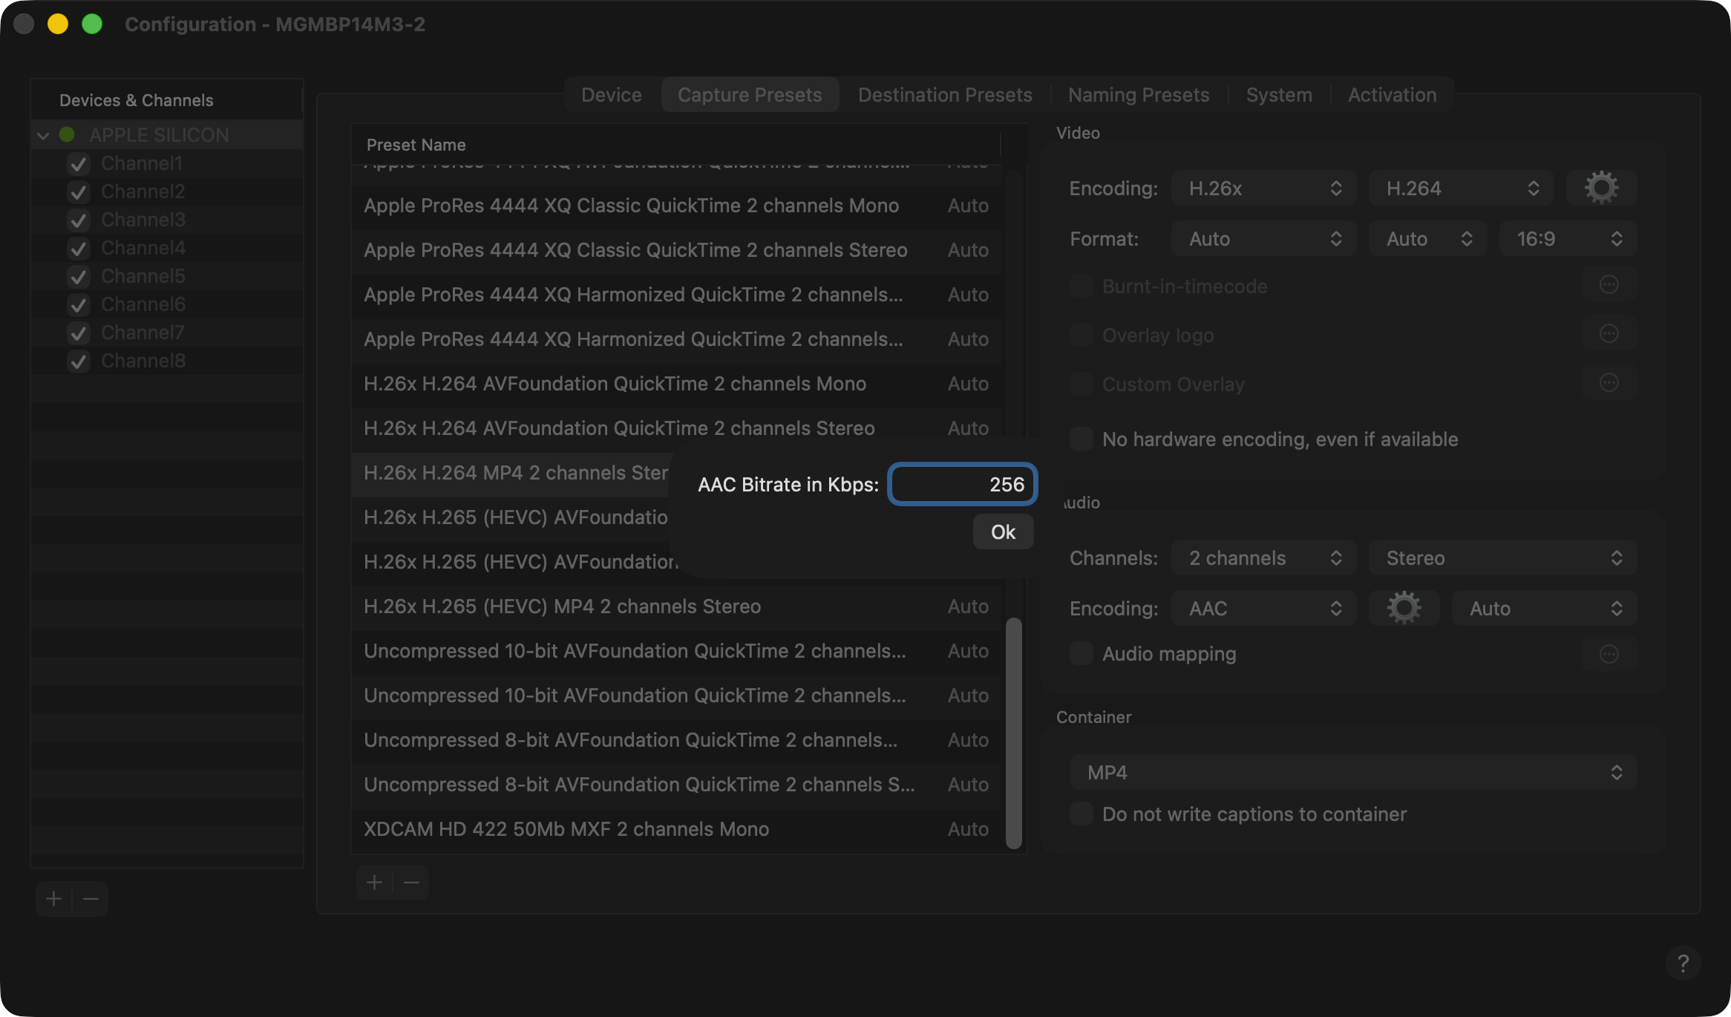Click the AAC Bitrate in Kbps field
Screen dimensions: 1731x1017
[962, 484]
